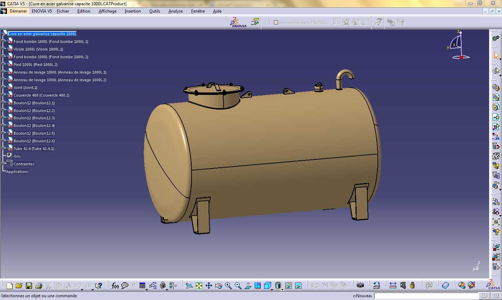Expand the Contraintes node
This screenshot has width=502, height=300.
[3, 163]
